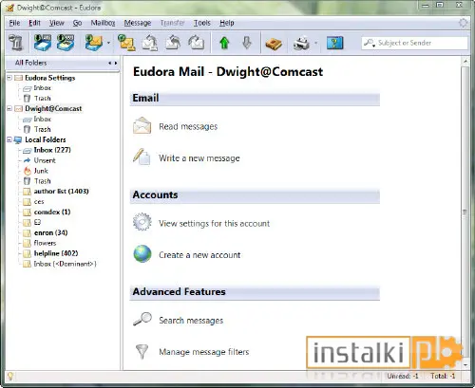Collapse the Eudora Settings tree node
The height and width of the screenshot is (388, 475).
[x=9, y=78]
